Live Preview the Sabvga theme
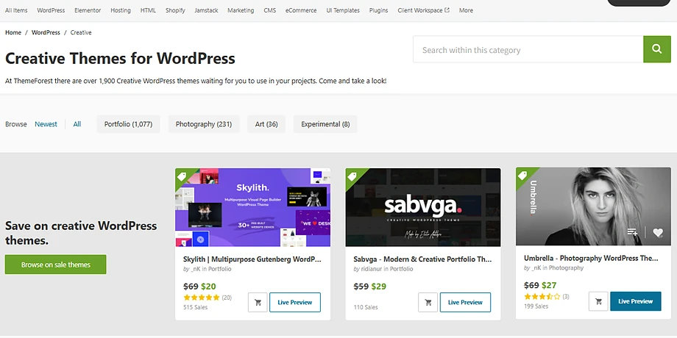677x338 pixels. point(465,302)
